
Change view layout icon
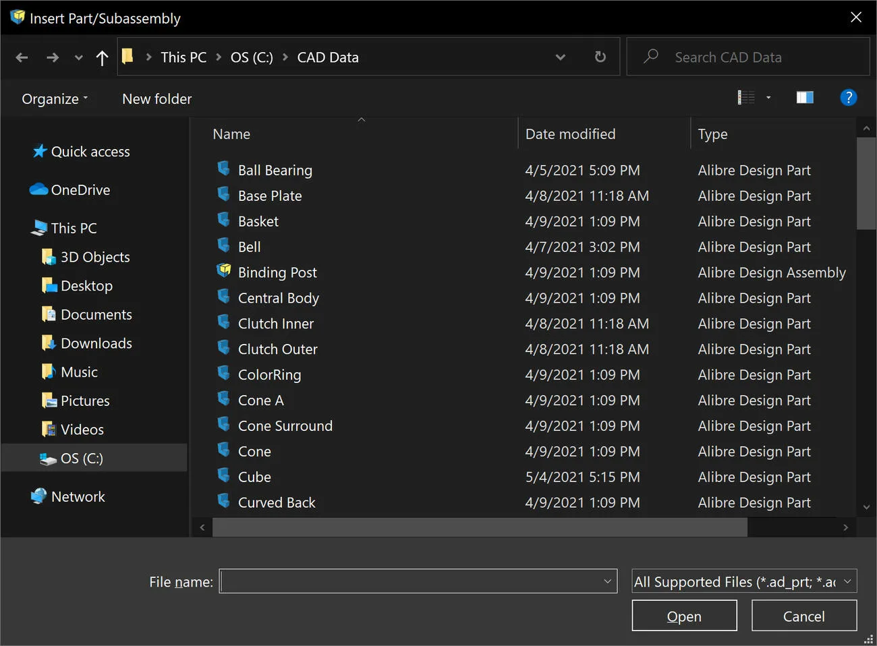[746, 98]
